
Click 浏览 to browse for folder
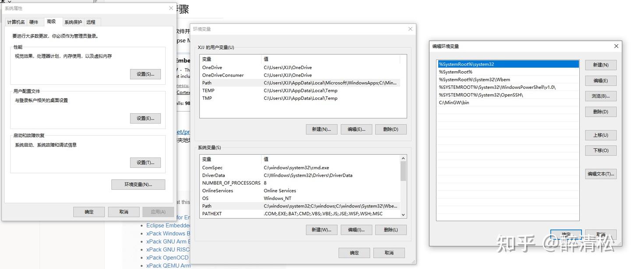[600, 96]
